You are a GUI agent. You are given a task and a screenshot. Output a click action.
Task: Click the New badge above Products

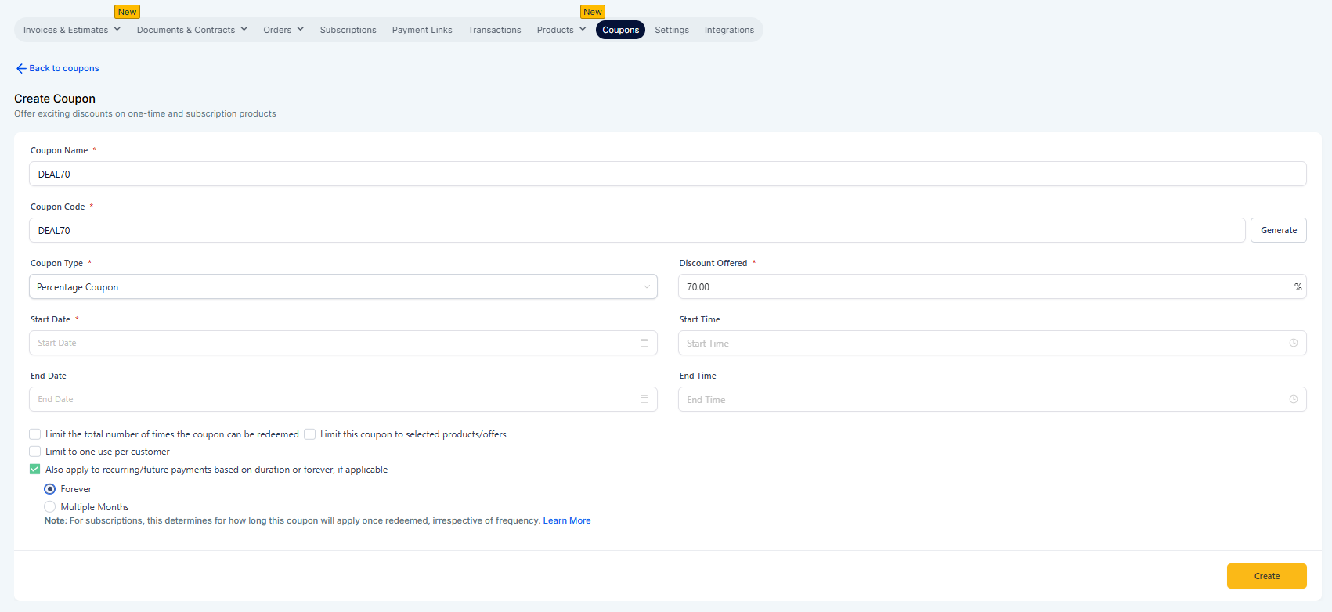(593, 12)
